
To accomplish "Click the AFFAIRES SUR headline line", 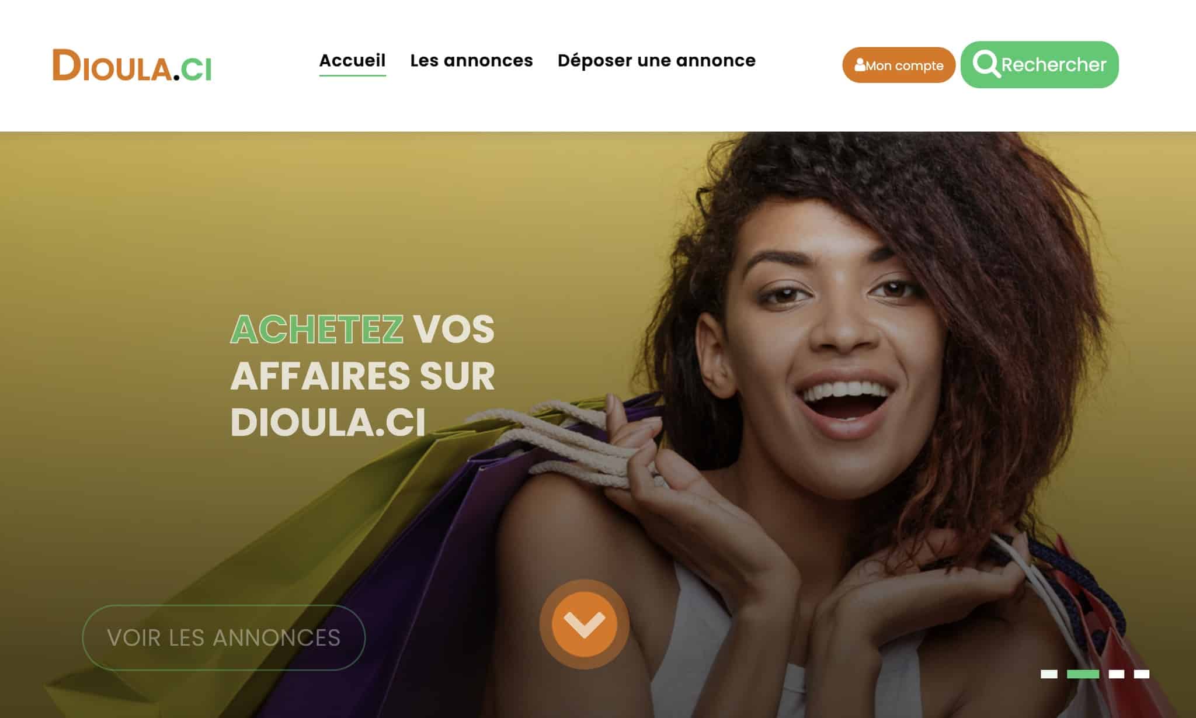I will tap(363, 376).
